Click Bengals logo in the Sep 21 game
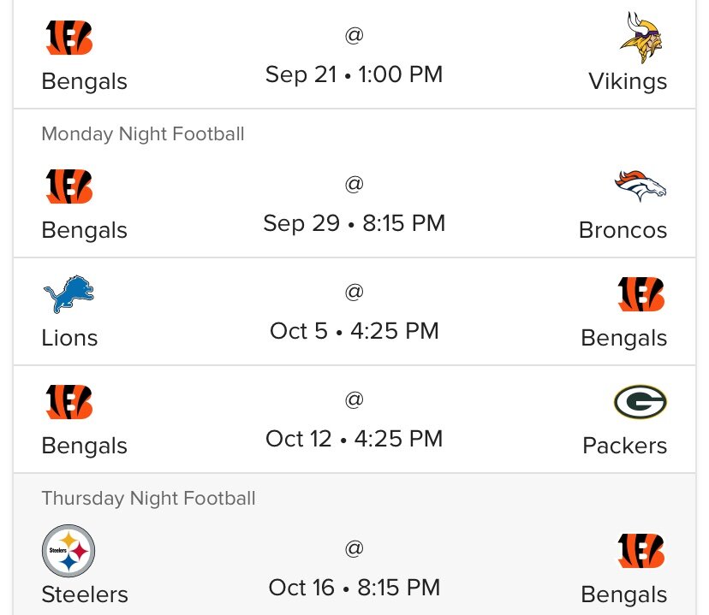The image size is (709, 615). click(x=69, y=38)
